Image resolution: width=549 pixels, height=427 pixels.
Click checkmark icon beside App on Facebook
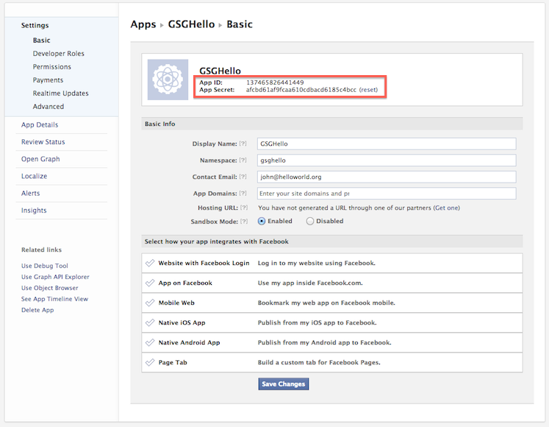(x=150, y=283)
